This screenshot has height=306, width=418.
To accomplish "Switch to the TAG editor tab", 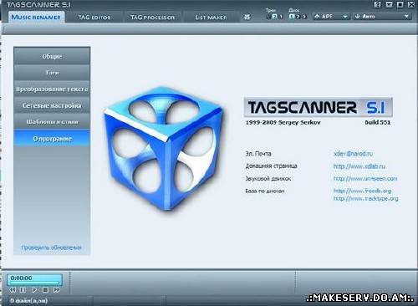I will (94, 18).
